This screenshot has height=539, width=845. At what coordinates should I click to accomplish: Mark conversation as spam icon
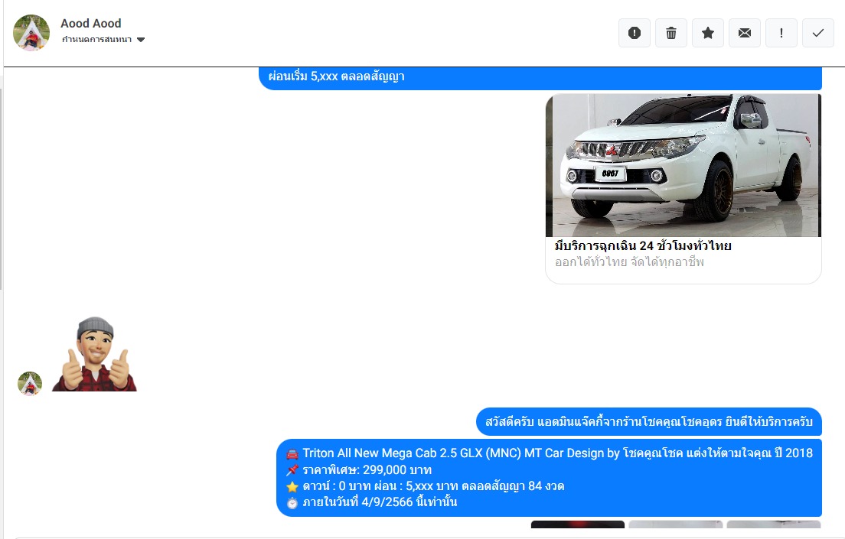pos(635,33)
